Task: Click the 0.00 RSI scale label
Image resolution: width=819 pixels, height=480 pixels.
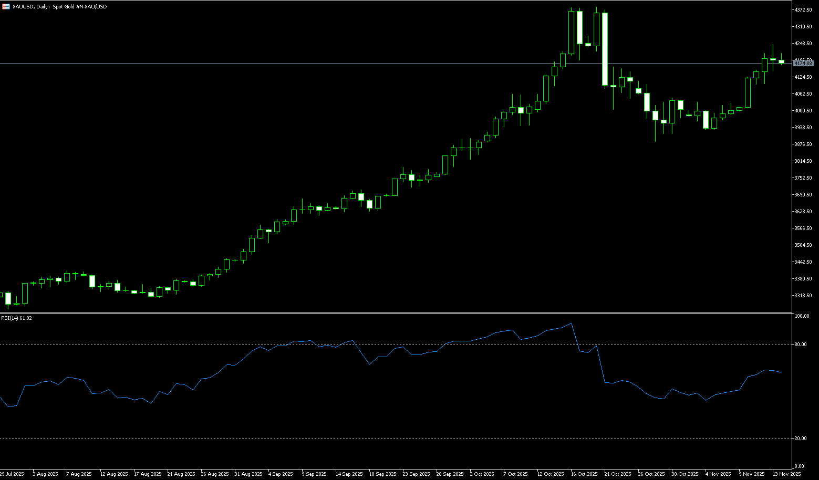Action: click(799, 466)
